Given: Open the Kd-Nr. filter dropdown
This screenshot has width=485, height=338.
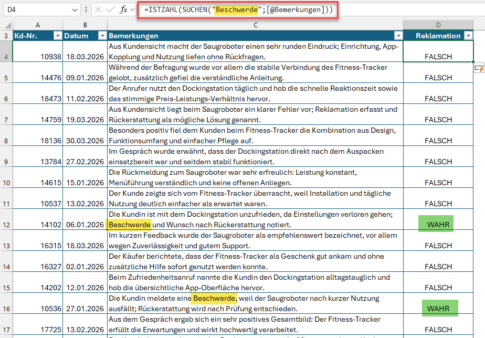Looking at the screenshot, I should [58, 36].
